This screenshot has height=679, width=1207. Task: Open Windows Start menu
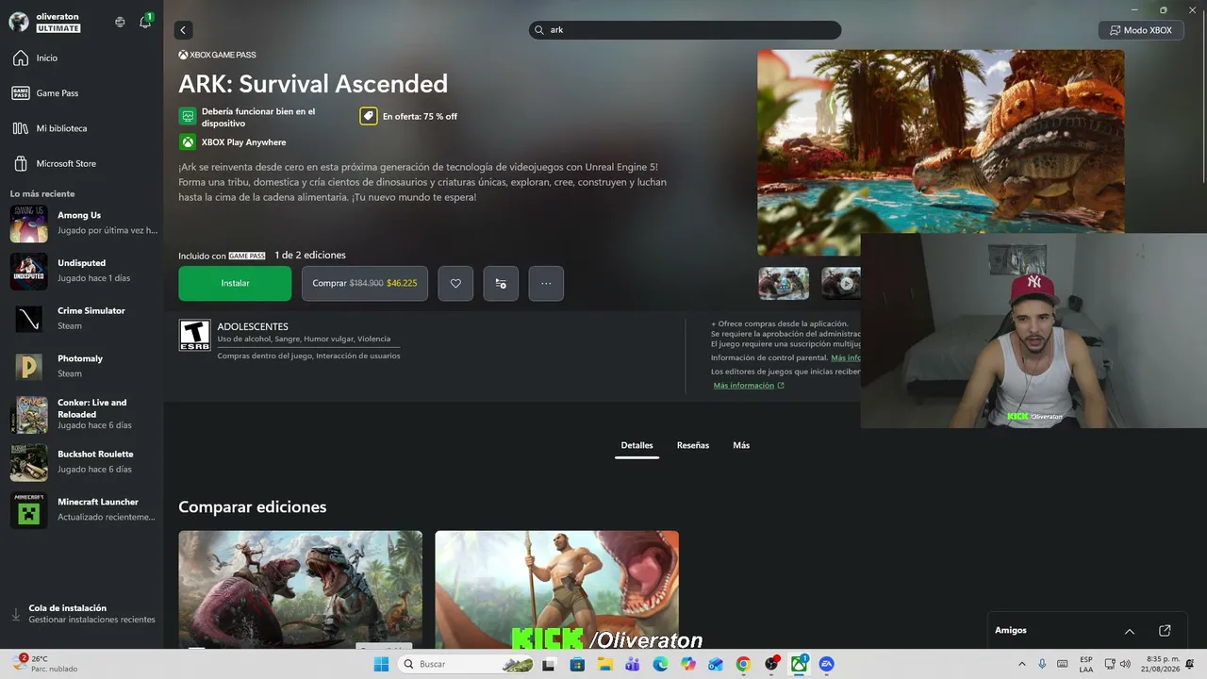tap(381, 664)
